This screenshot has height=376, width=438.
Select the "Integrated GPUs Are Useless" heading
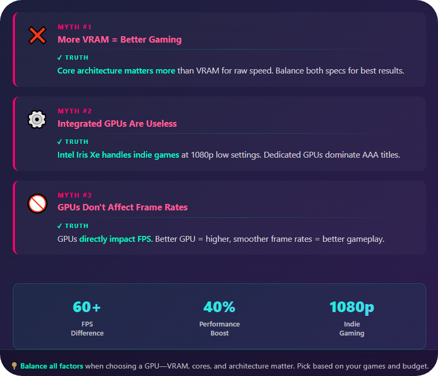coord(117,124)
